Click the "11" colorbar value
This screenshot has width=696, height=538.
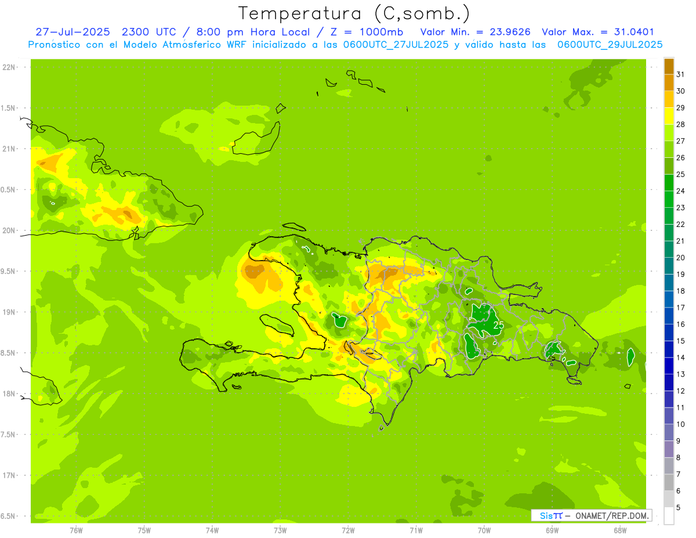(x=681, y=407)
